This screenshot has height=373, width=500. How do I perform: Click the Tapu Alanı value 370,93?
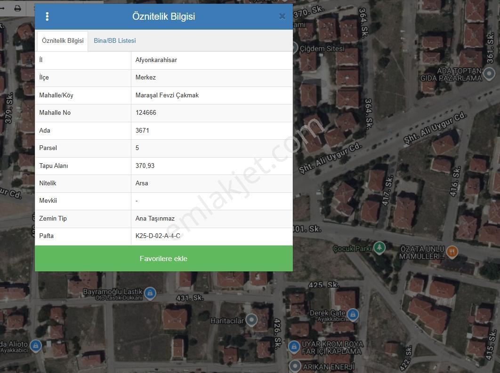pos(145,166)
